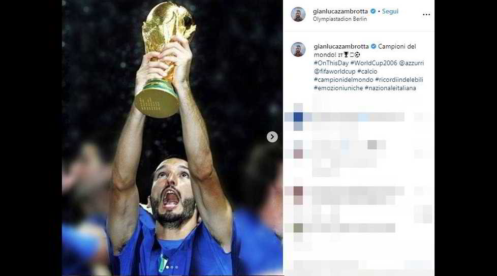Select the second carousel indicator dot
The image size is (497, 276).
[172, 267]
